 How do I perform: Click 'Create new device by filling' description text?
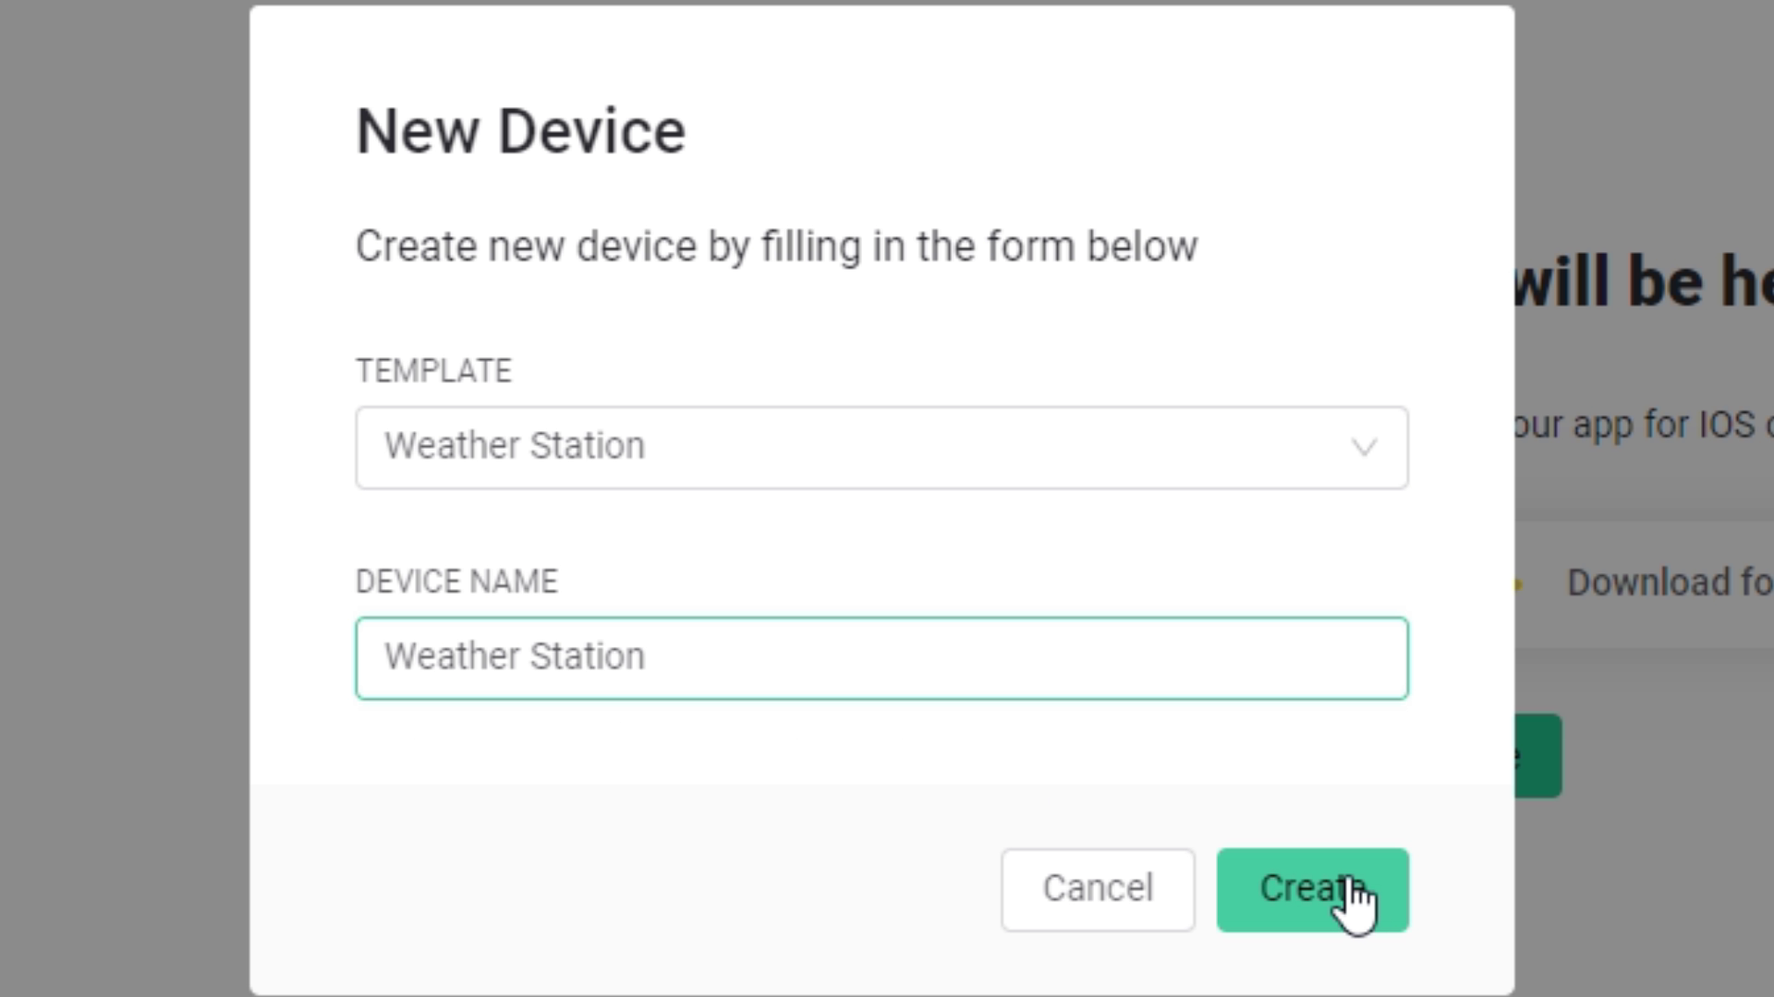(776, 246)
